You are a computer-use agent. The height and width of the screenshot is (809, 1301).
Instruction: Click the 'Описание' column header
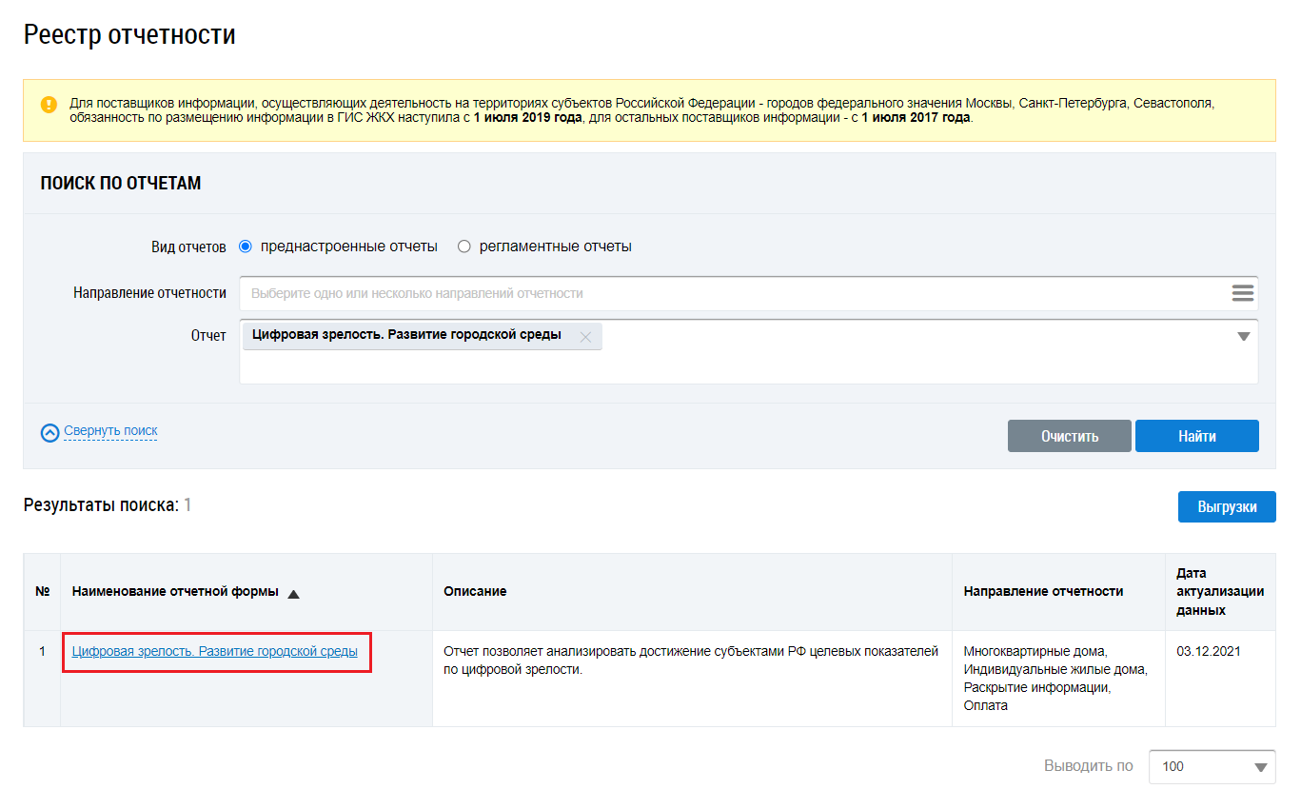(x=475, y=592)
